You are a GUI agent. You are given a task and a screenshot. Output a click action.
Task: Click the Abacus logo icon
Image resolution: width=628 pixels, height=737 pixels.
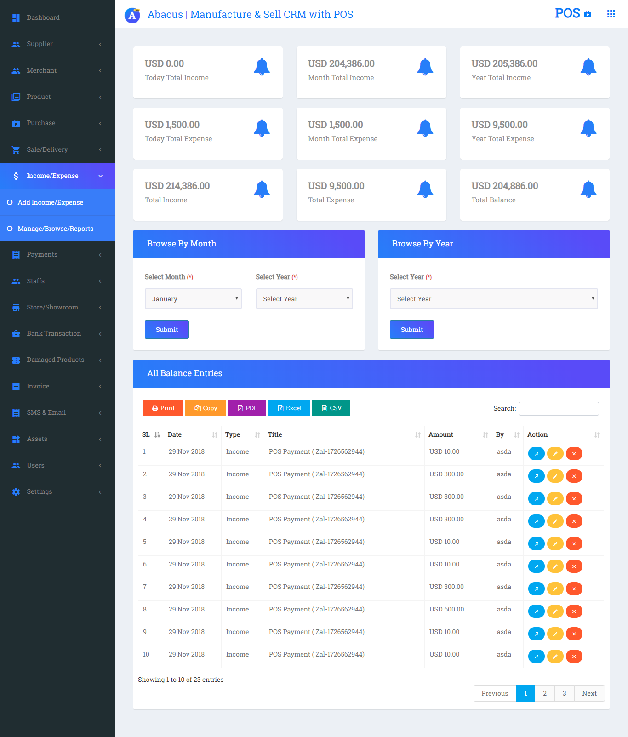132,15
